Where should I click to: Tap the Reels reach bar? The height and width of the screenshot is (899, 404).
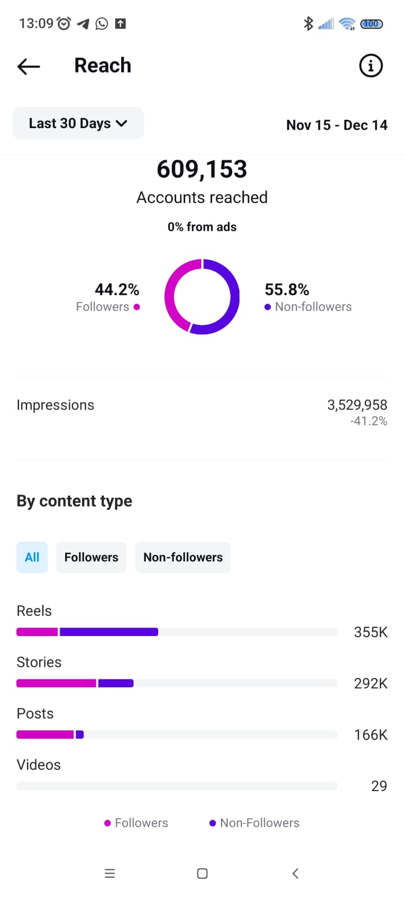(x=88, y=632)
